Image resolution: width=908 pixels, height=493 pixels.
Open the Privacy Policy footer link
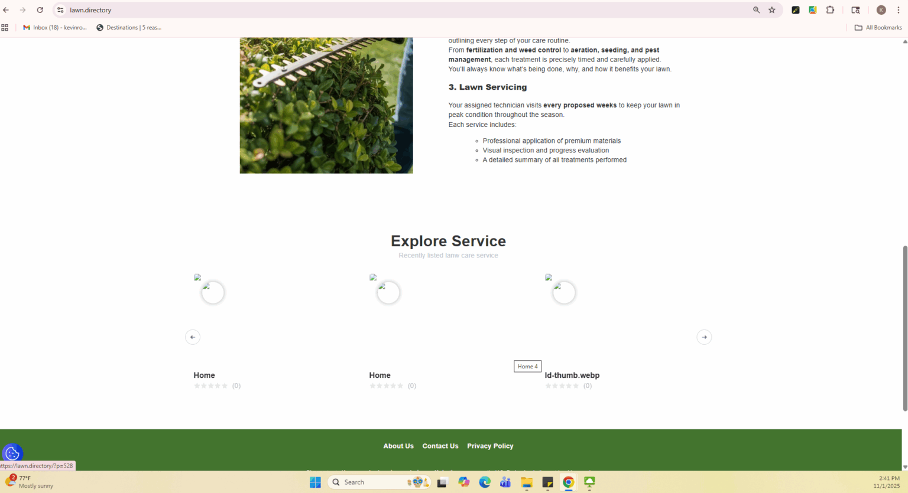point(490,446)
